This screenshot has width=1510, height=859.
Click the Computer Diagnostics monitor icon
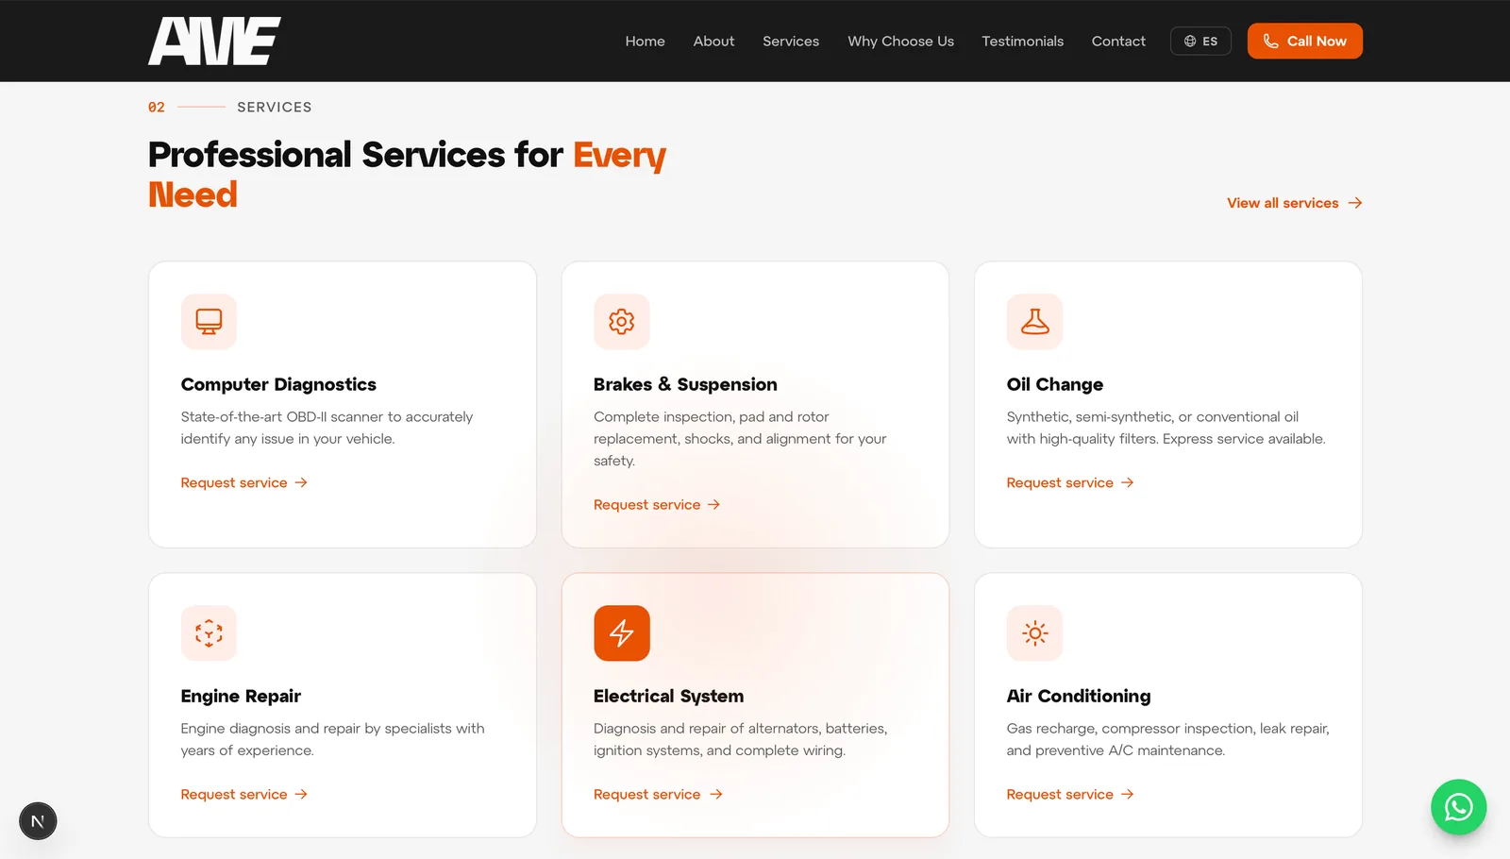point(209,322)
